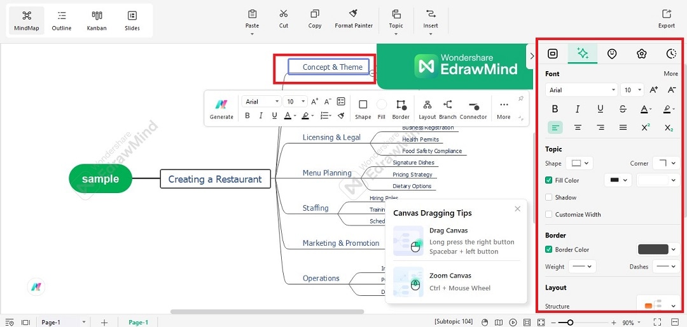Apply subscript formatting
687x327 pixels.
669,127
